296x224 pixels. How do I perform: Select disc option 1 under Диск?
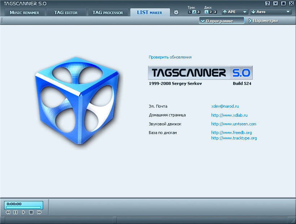[x=206, y=12]
